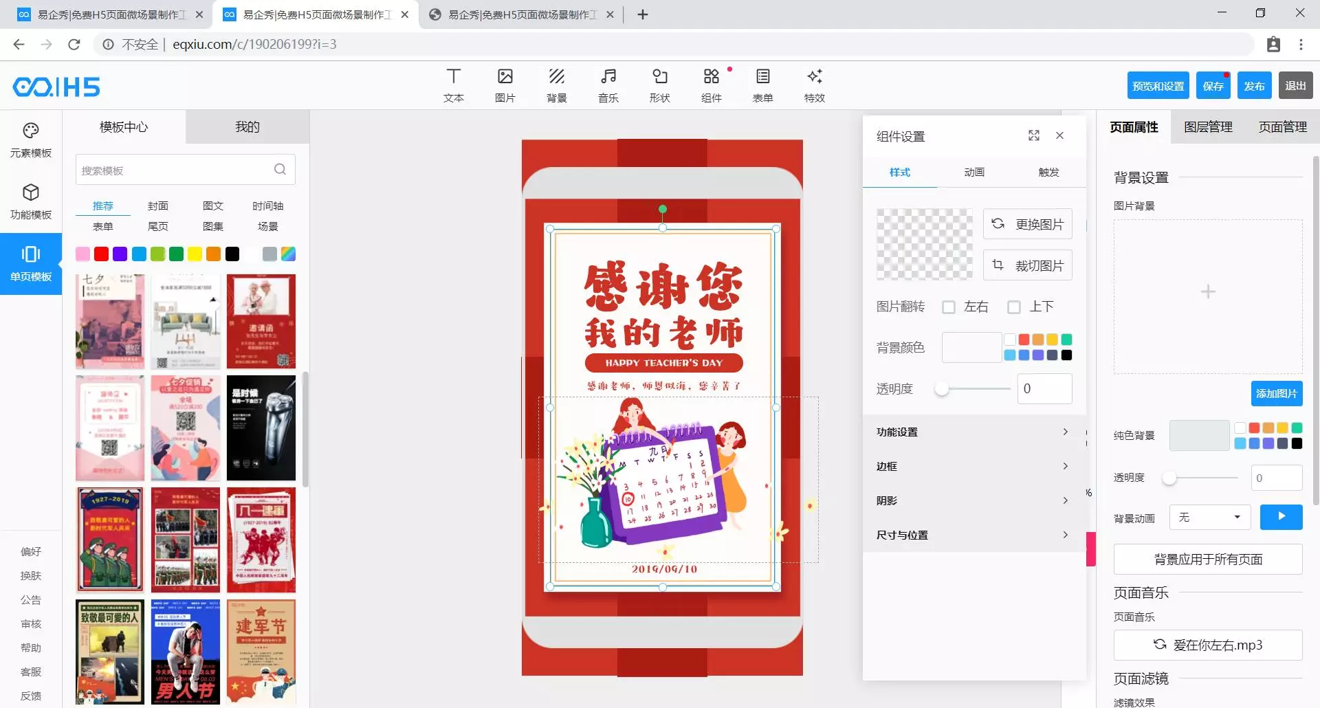Open the 特效 effects tool

click(815, 85)
